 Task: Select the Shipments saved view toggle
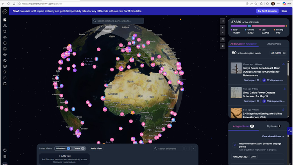click(63, 149)
